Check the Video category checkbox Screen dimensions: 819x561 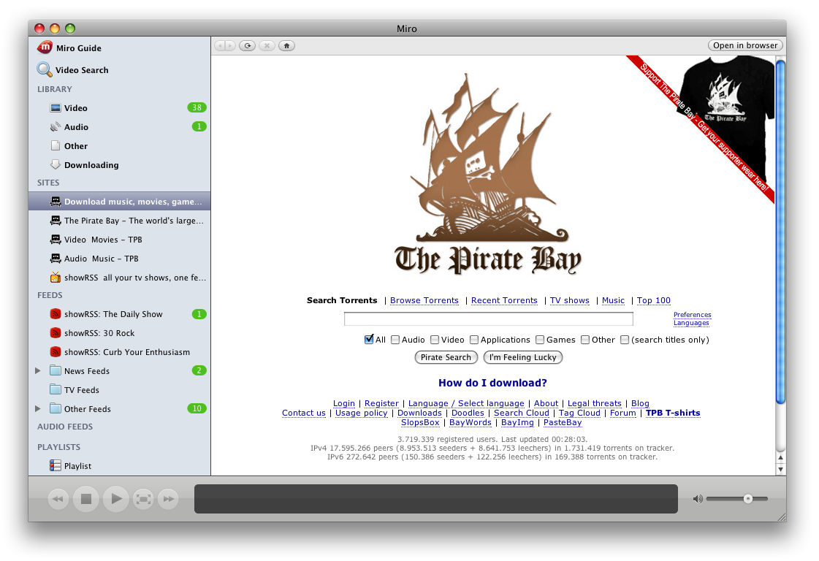pos(435,340)
